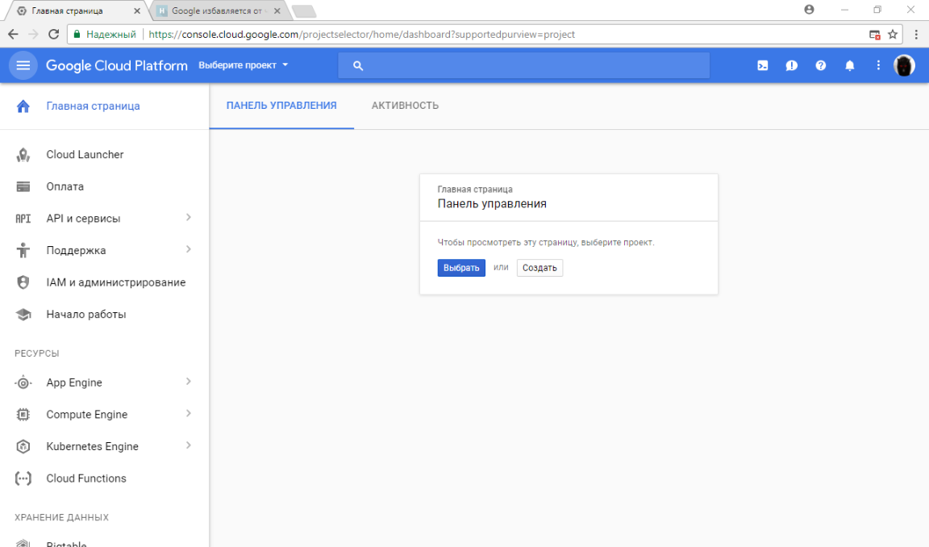
Task: Open the send feedback icon
Action: click(x=792, y=66)
